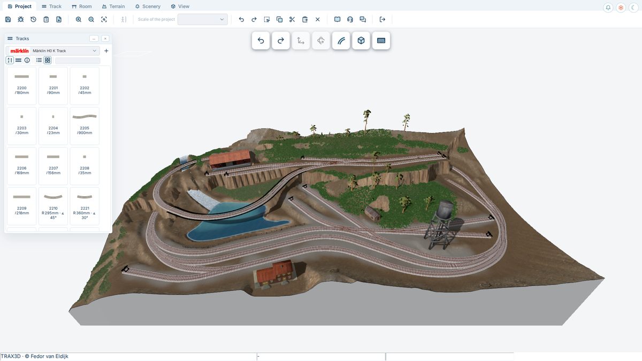
Task: Click the zoom-to-fit icon
Action: point(104,19)
